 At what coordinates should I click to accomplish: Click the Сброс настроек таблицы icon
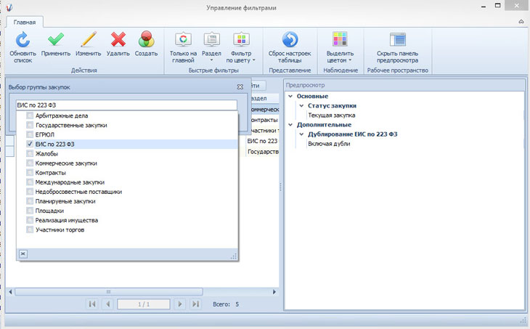click(x=290, y=40)
